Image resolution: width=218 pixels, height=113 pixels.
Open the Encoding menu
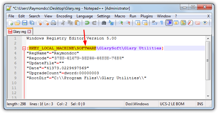(64, 16)
